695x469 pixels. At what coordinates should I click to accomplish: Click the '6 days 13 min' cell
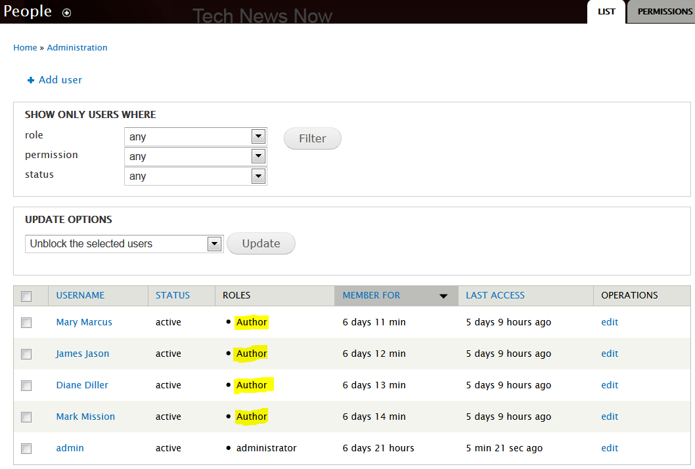374,385
